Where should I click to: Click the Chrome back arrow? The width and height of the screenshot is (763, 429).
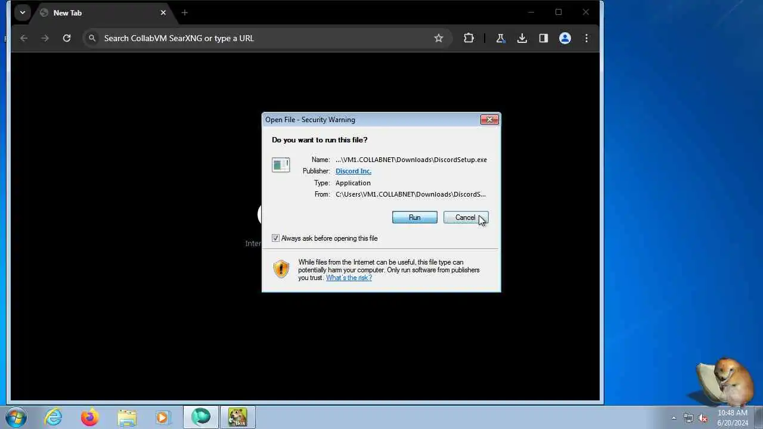pyautogui.click(x=24, y=38)
